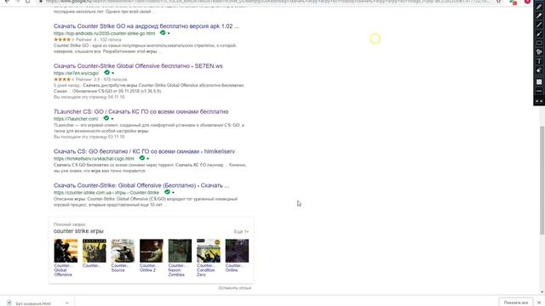545x306 pixels.
Task: Show more related games via 'Ещё' link
Action: [x=241, y=231]
